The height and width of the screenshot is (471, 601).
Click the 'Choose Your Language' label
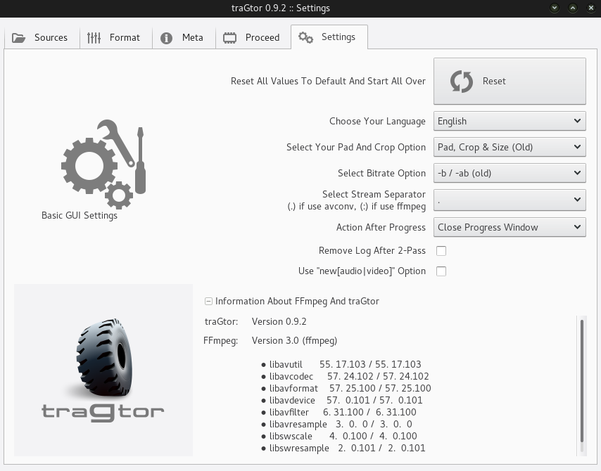coord(377,122)
